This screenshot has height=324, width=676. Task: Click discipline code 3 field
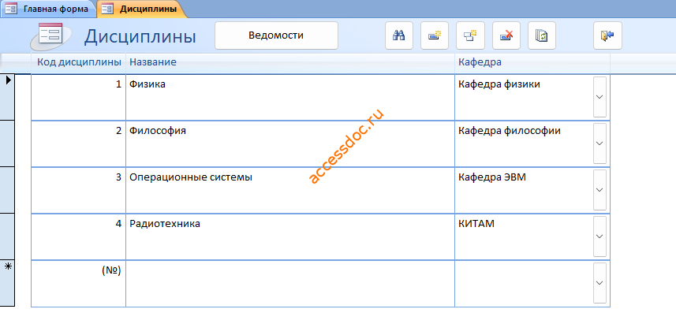click(x=78, y=191)
